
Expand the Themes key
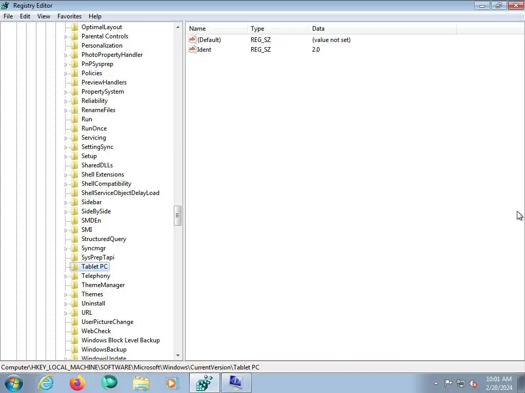coord(66,295)
